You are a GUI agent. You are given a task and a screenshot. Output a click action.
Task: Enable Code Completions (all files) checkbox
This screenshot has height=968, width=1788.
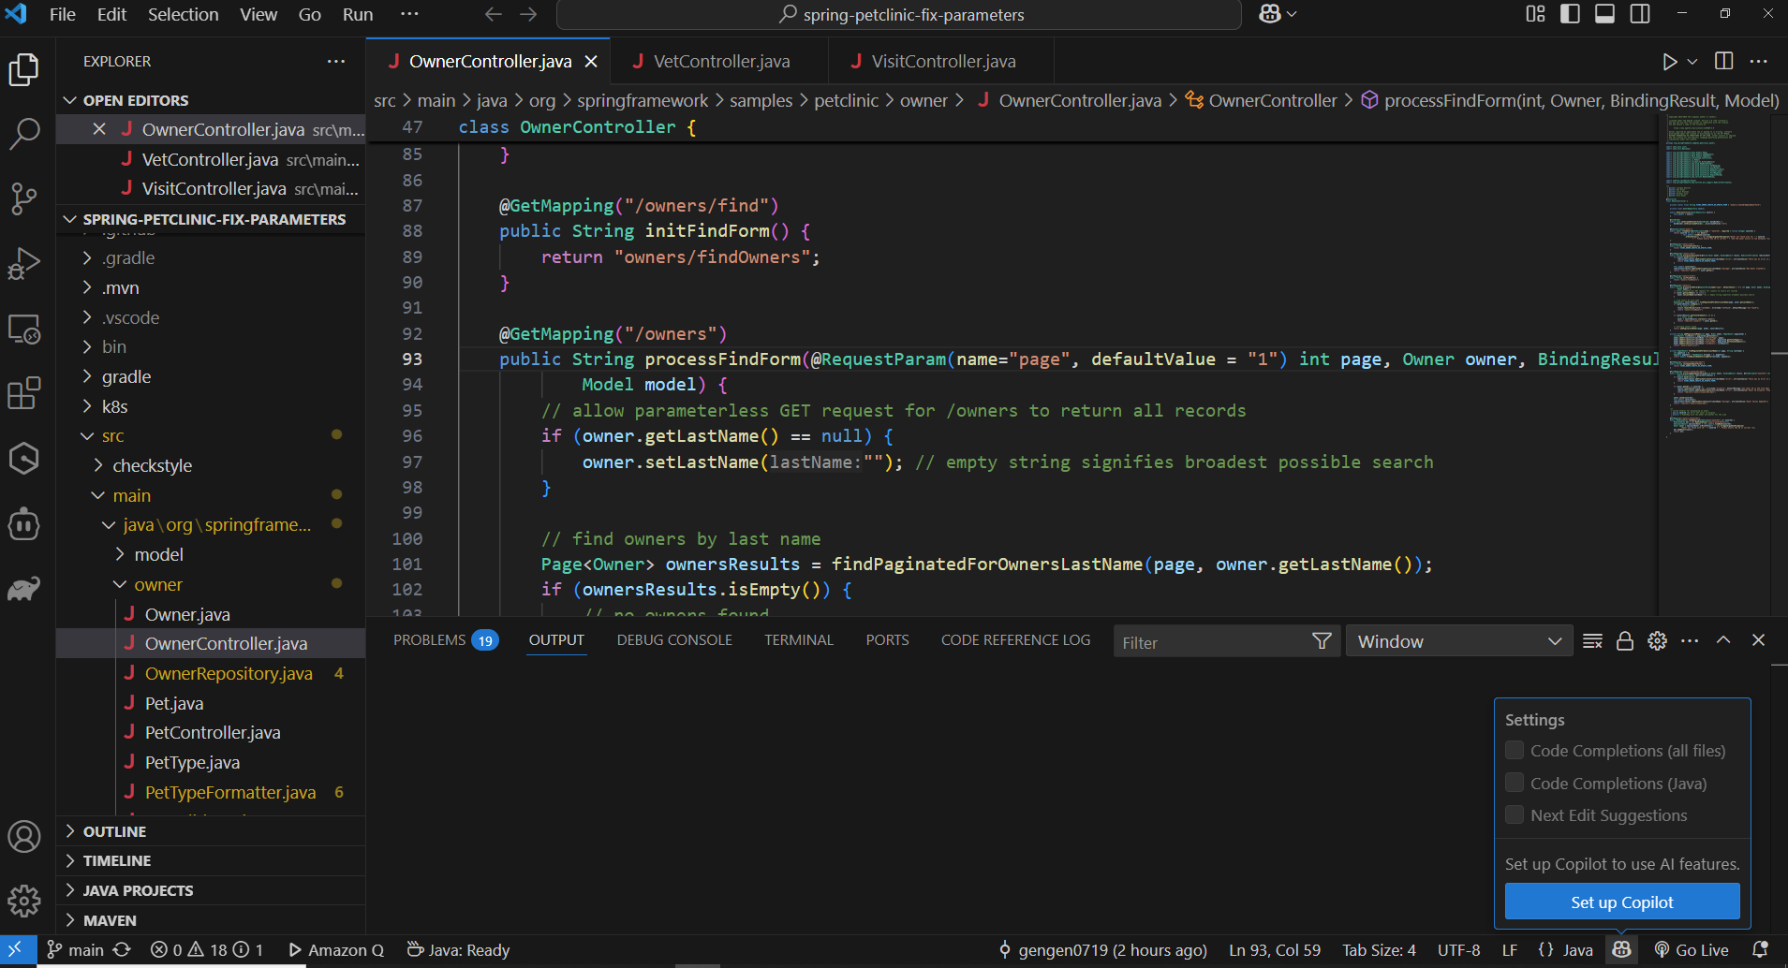[x=1515, y=751]
